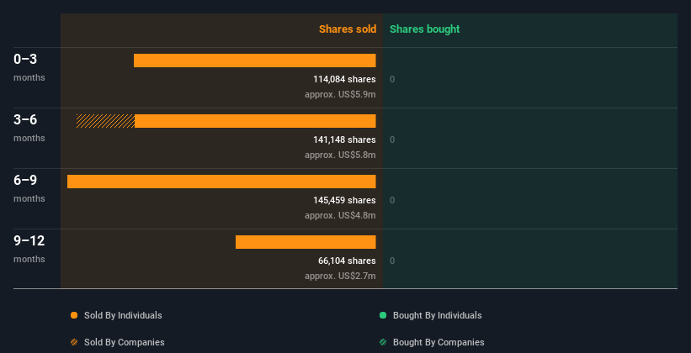This screenshot has width=691, height=353.
Task: Click the 145,459 shares value
Action: pyautogui.click(x=344, y=200)
